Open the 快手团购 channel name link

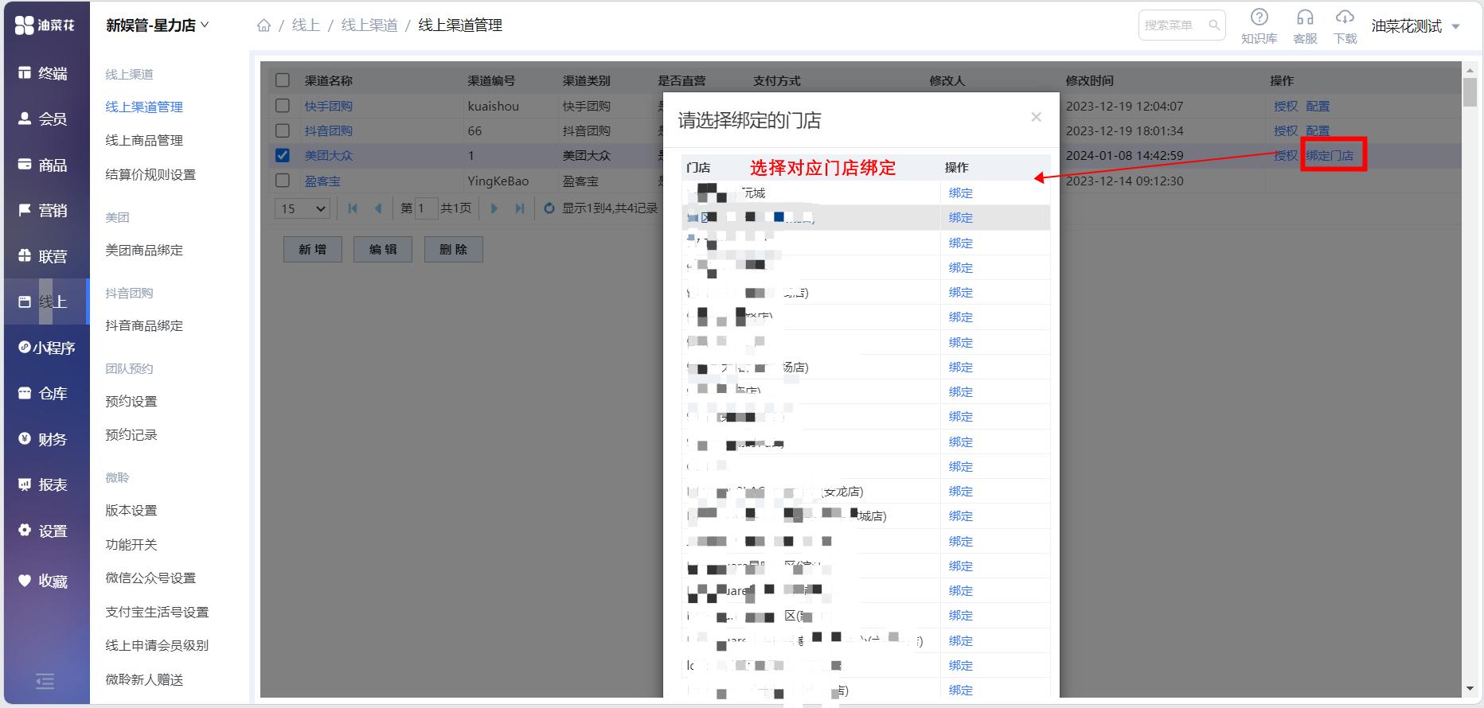tap(329, 106)
